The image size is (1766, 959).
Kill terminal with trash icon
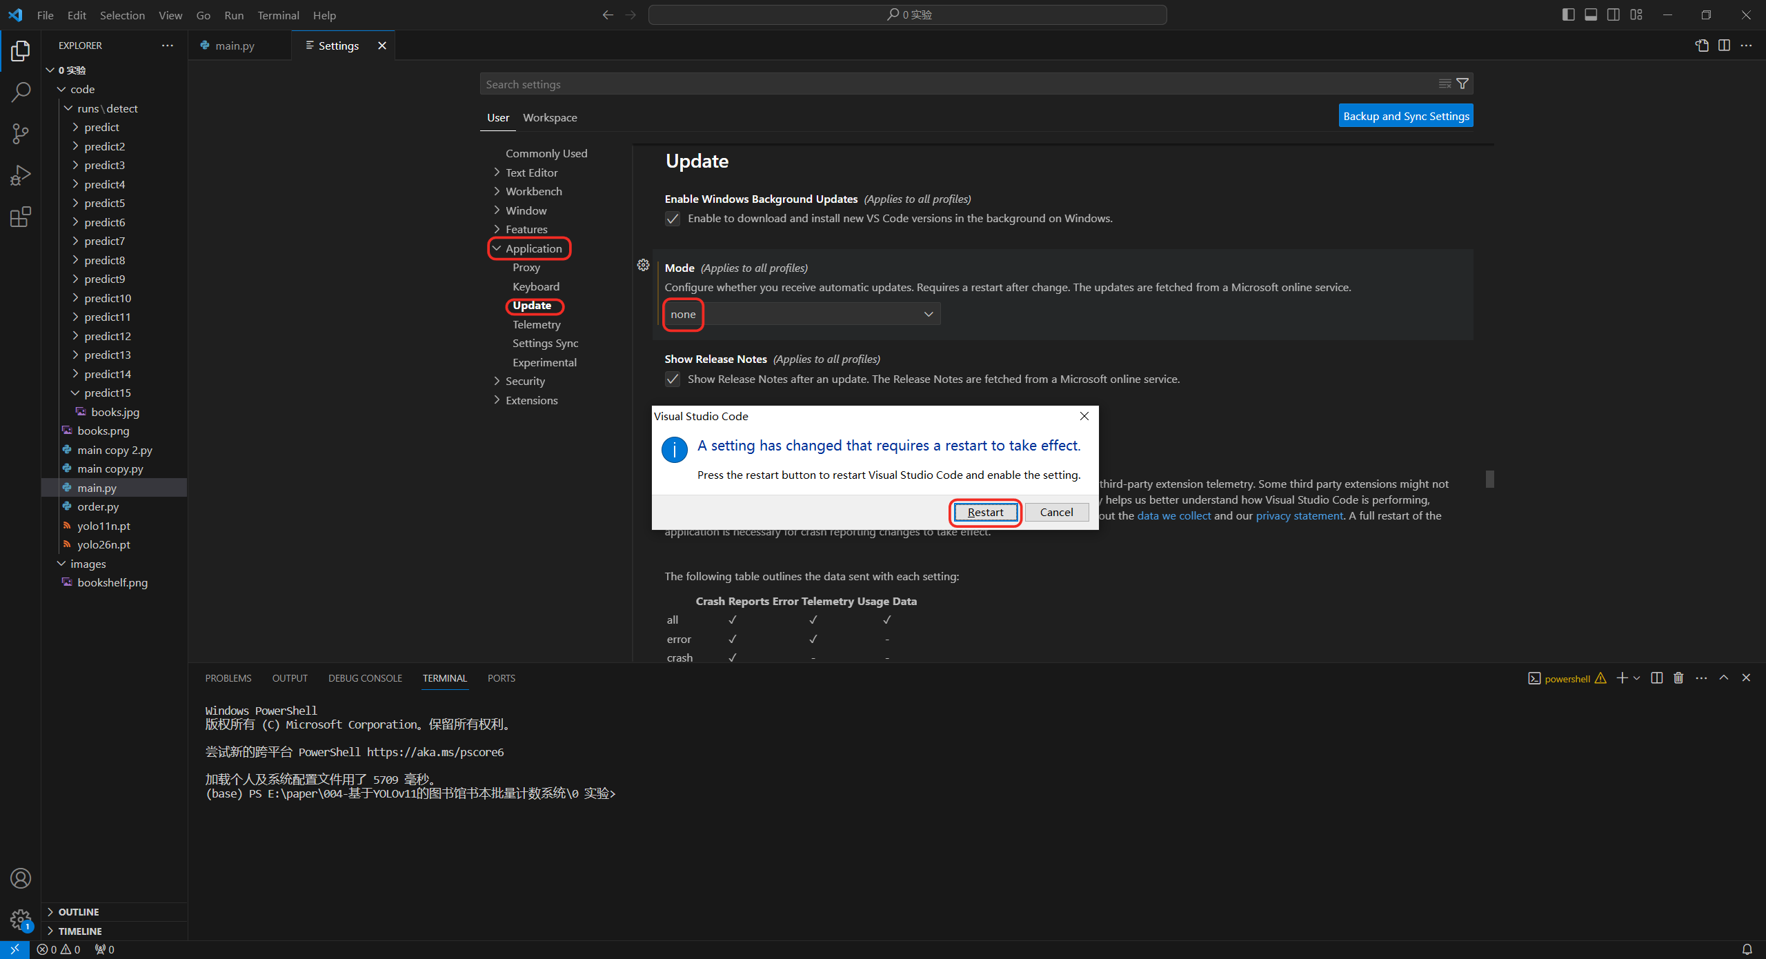1678,678
